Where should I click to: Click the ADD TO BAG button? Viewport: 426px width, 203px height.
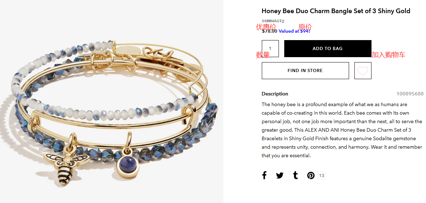328,49
